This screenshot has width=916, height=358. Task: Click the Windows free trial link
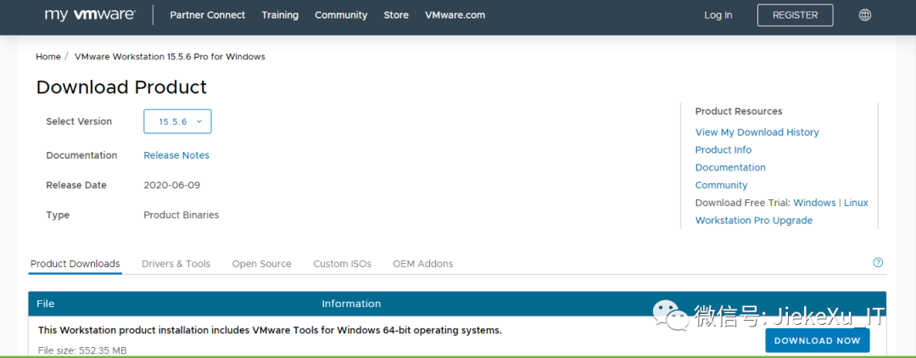(814, 203)
